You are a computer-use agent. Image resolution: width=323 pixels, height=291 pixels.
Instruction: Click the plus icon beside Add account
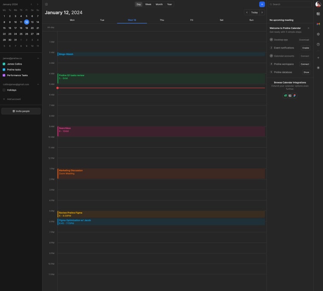pos(4,99)
